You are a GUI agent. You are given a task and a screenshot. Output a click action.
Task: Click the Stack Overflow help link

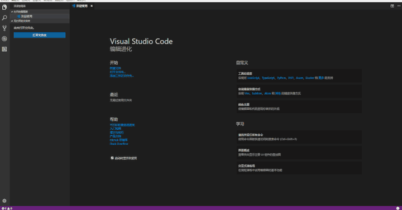tap(119, 144)
